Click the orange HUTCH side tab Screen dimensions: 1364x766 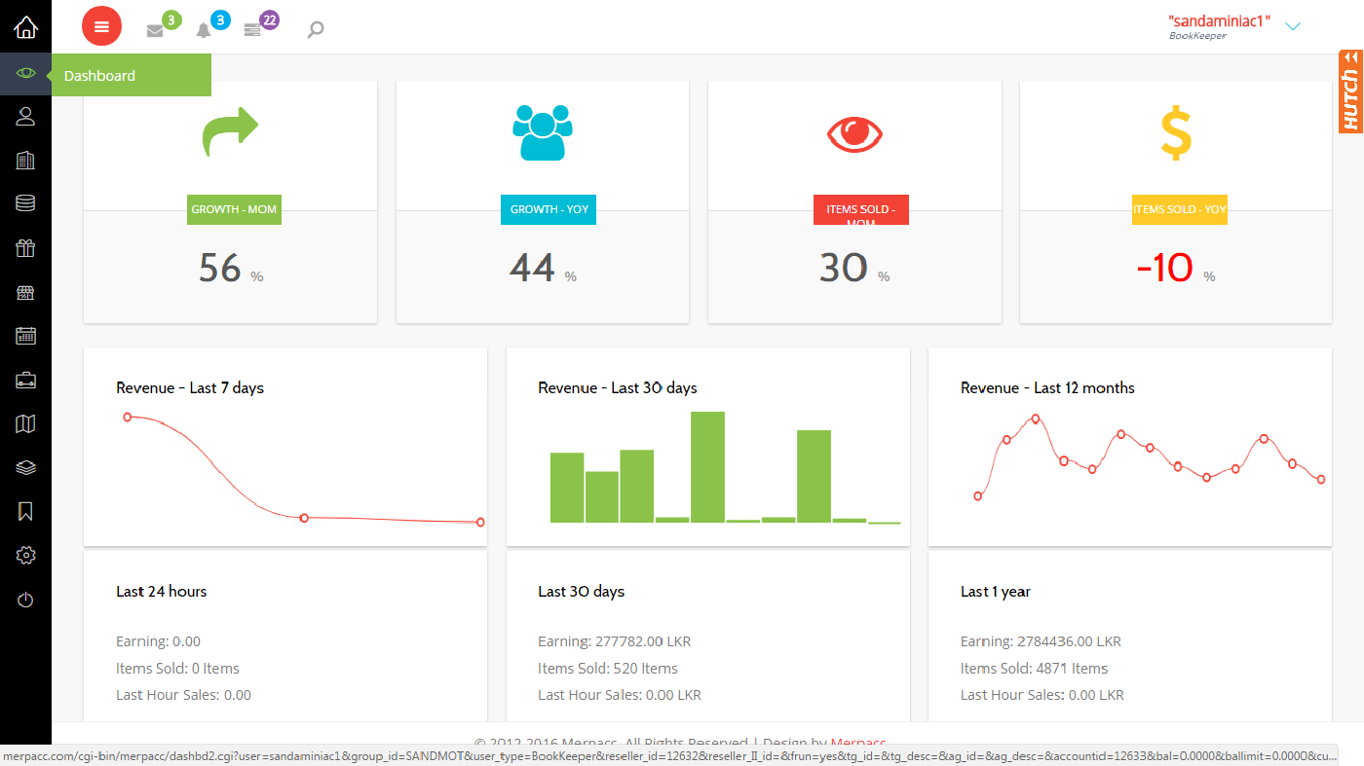[1350, 91]
